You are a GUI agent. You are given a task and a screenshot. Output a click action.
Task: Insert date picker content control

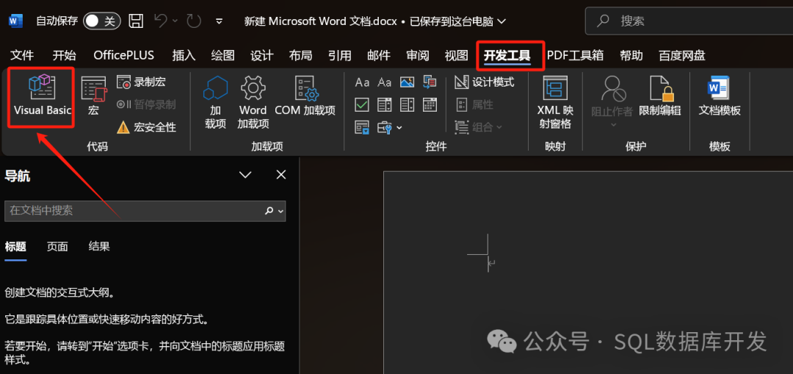430,105
